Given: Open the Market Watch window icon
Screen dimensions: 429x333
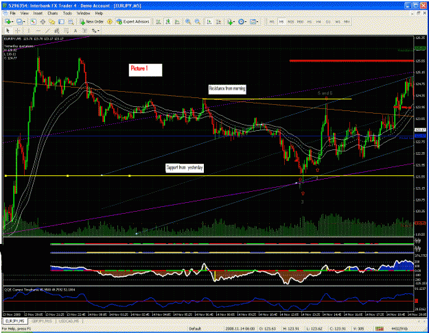Looking at the screenshot, I should (x=34, y=22).
